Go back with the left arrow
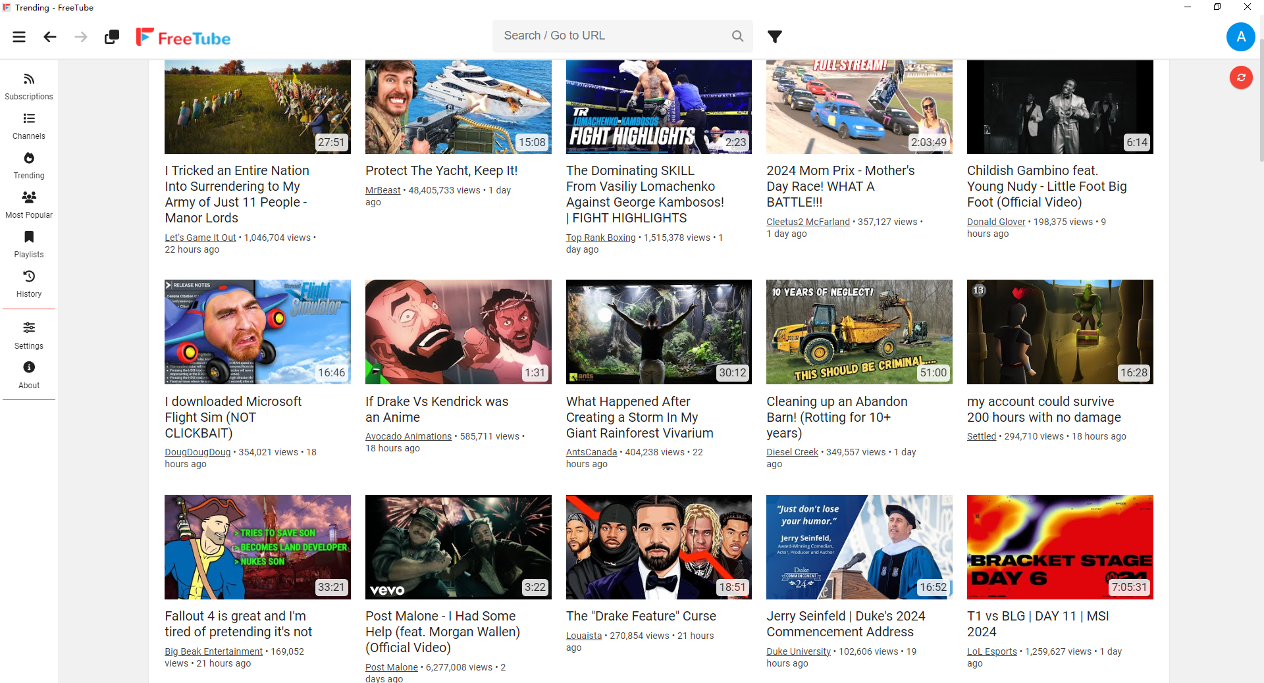The height and width of the screenshot is (683, 1264). click(50, 37)
